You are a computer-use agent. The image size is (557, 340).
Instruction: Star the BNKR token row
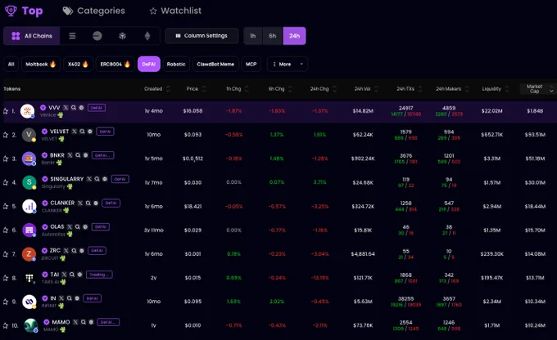[6, 159]
